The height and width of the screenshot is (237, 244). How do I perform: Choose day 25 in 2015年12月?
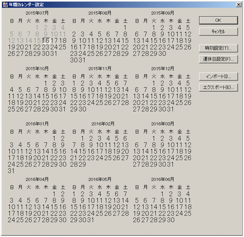pos(179,102)
